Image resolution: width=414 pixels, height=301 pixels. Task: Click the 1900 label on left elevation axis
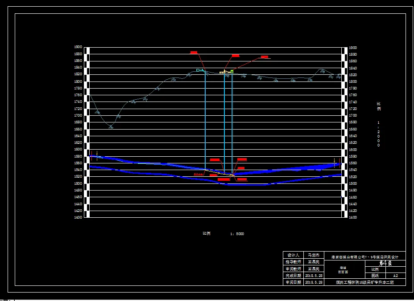79,47
